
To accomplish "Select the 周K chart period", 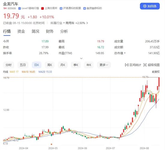I will [x=49, y=65].
